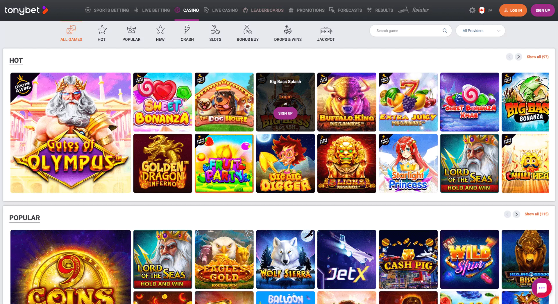The height and width of the screenshot is (304, 558).
Task: Open 5 Lions Megaways game
Action: pyautogui.click(x=347, y=163)
